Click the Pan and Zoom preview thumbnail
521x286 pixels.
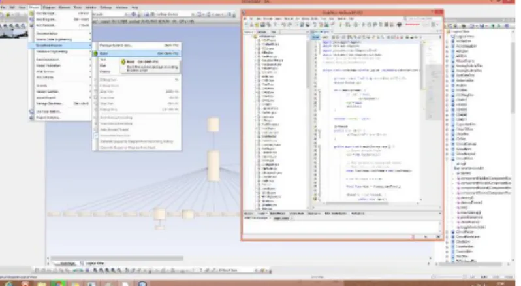[x=14, y=33]
